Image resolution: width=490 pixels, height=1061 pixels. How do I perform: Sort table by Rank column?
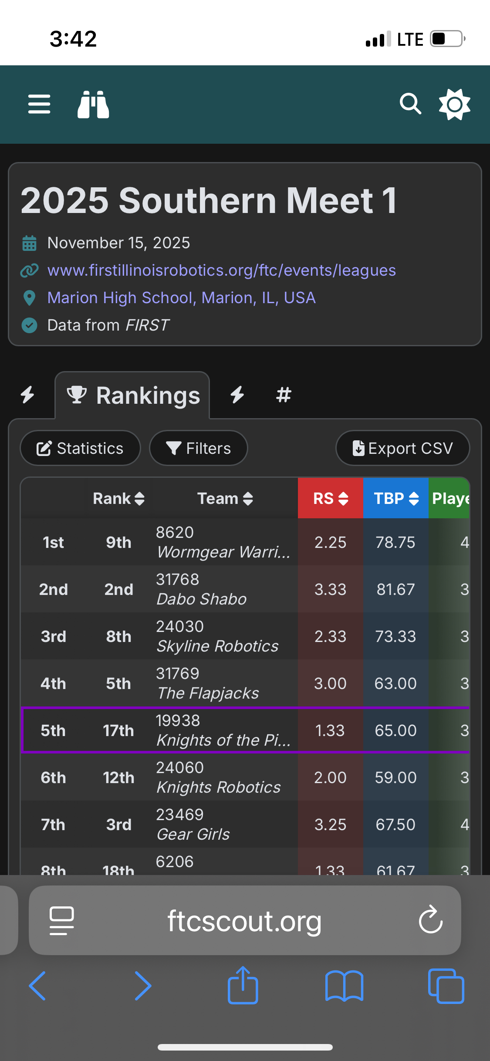[x=118, y=498]
